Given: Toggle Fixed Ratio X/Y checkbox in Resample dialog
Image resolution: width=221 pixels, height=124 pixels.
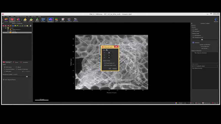Looking at the screenshot, I should click(x=105, y=63).
